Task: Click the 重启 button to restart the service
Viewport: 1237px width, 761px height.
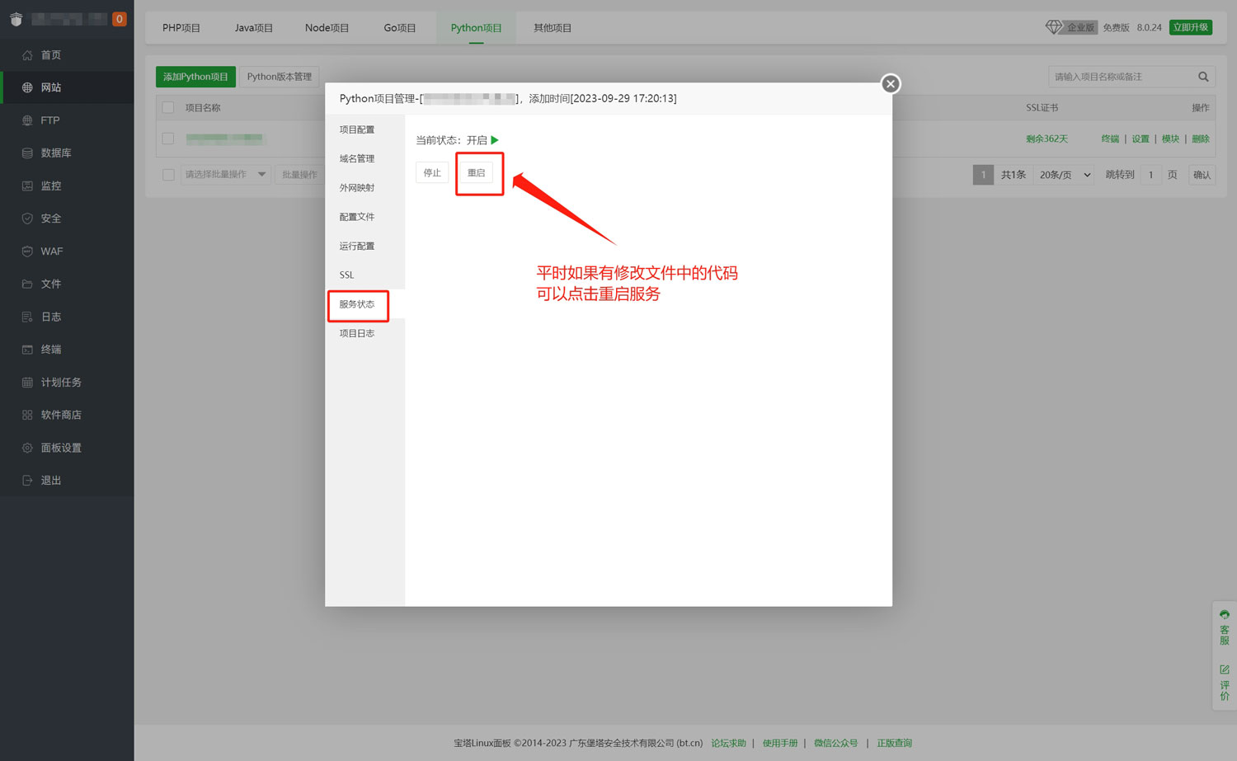Action: (x=476, y=172)
